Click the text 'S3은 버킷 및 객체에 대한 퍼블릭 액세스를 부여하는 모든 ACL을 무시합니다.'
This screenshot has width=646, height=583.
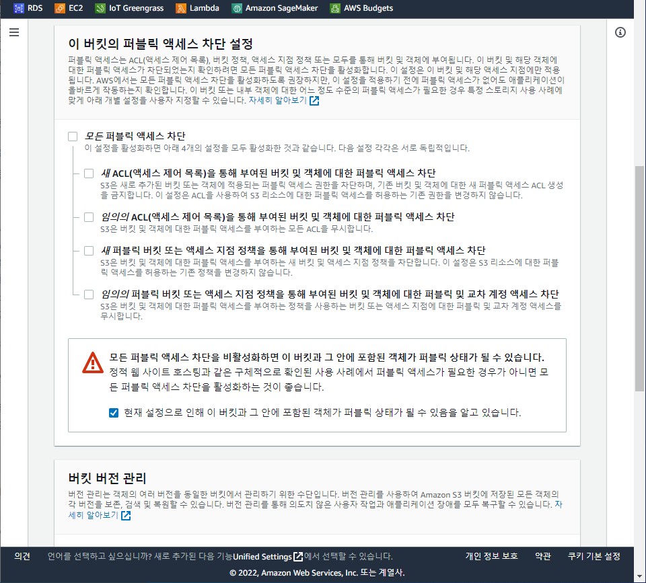237,229
